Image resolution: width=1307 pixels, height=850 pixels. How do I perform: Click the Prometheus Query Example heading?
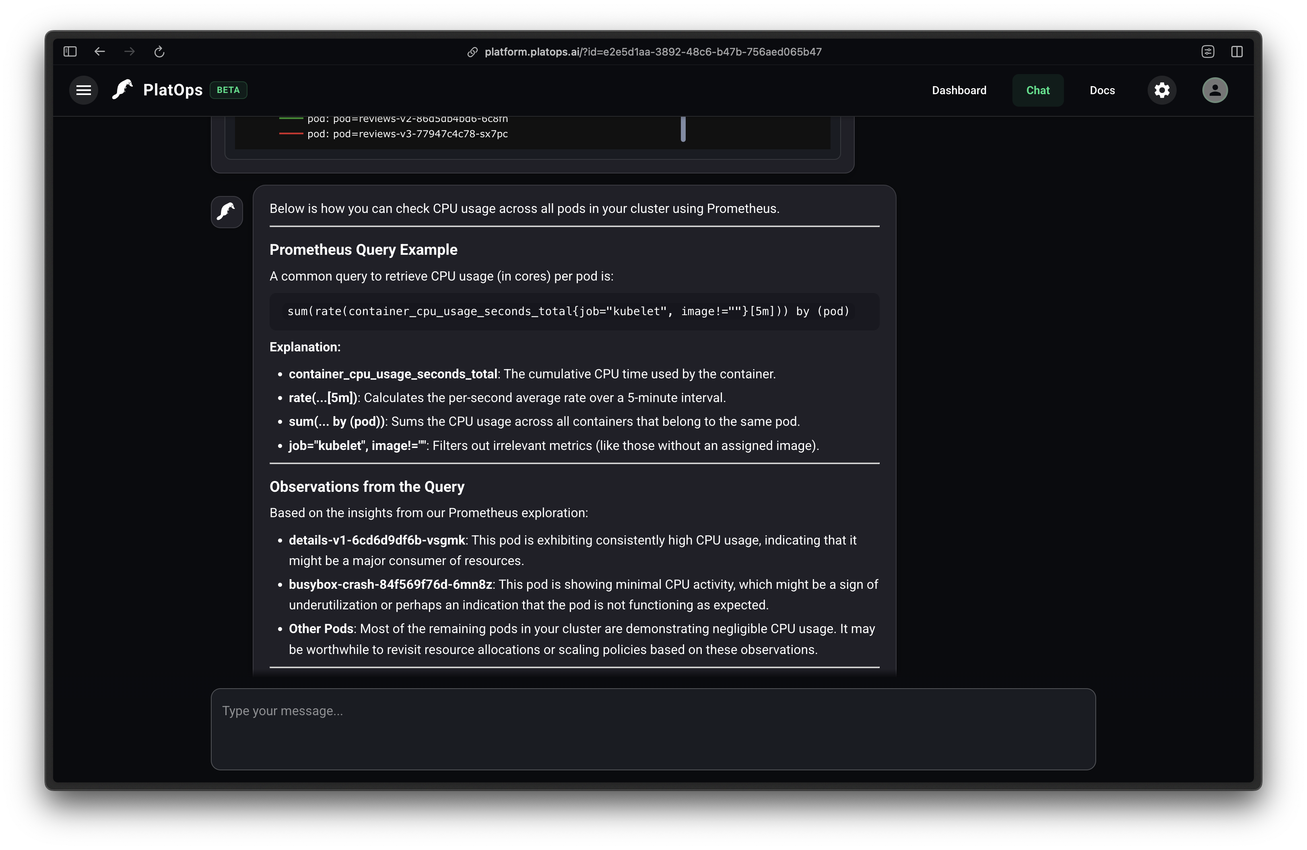(363, 250)
